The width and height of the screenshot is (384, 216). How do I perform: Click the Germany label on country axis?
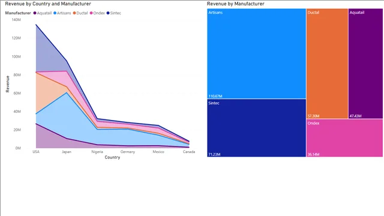click(x=128, y=152)
